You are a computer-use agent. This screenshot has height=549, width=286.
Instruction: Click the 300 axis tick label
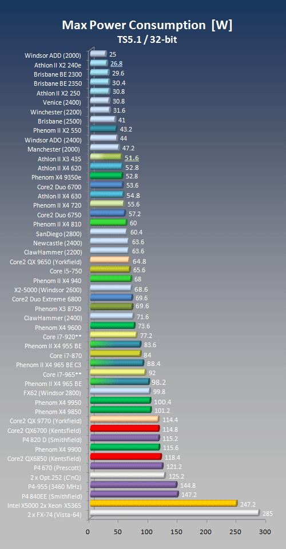(x=265, y=531)
